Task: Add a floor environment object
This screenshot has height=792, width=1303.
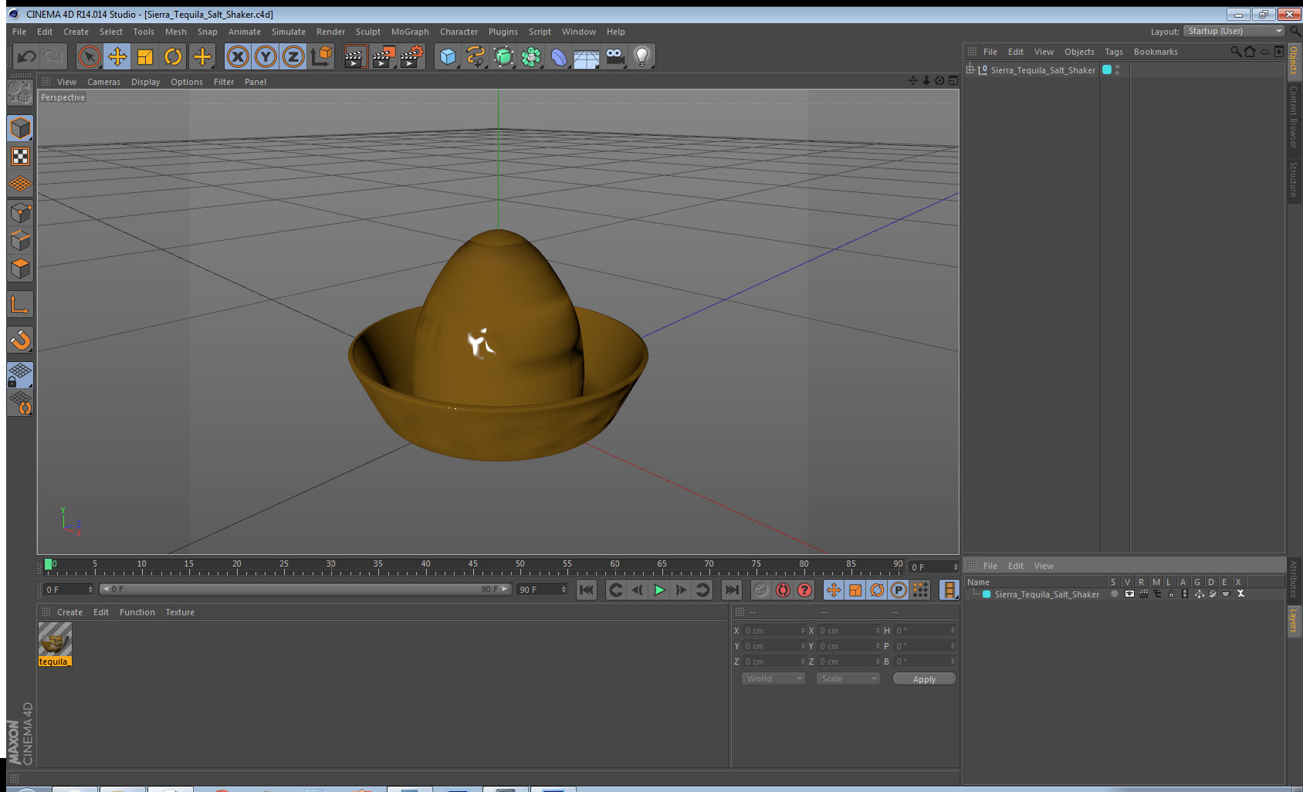Action: [x=587, y=56]
